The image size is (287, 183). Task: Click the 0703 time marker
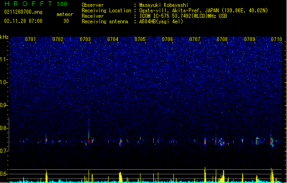(x=85, y=39)
